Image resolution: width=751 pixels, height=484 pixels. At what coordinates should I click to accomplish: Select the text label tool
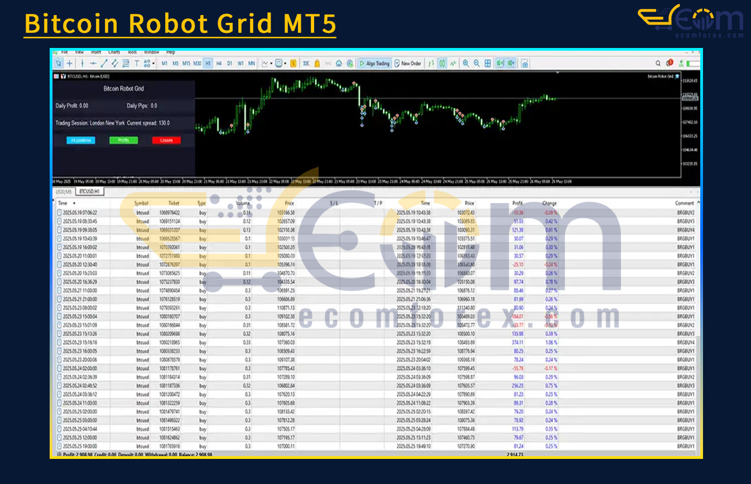pos(137,64)
